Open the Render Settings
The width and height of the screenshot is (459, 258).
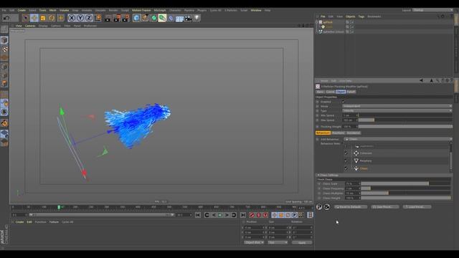[126, 18]
